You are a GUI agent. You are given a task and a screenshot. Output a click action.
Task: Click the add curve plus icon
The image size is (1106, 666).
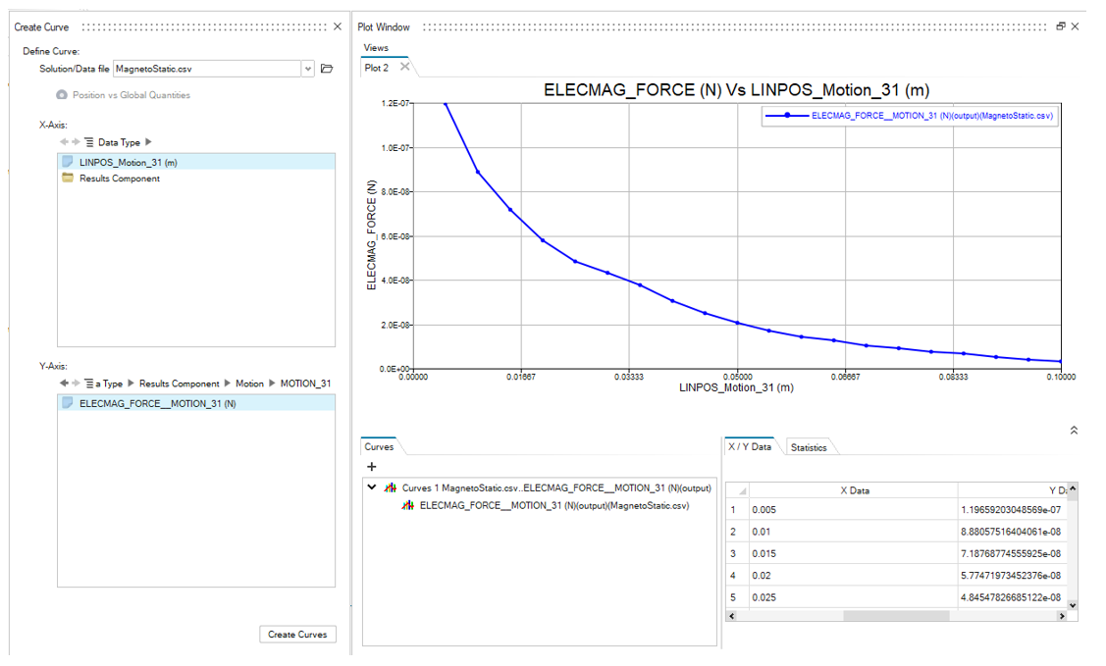[x=372, y=467]
